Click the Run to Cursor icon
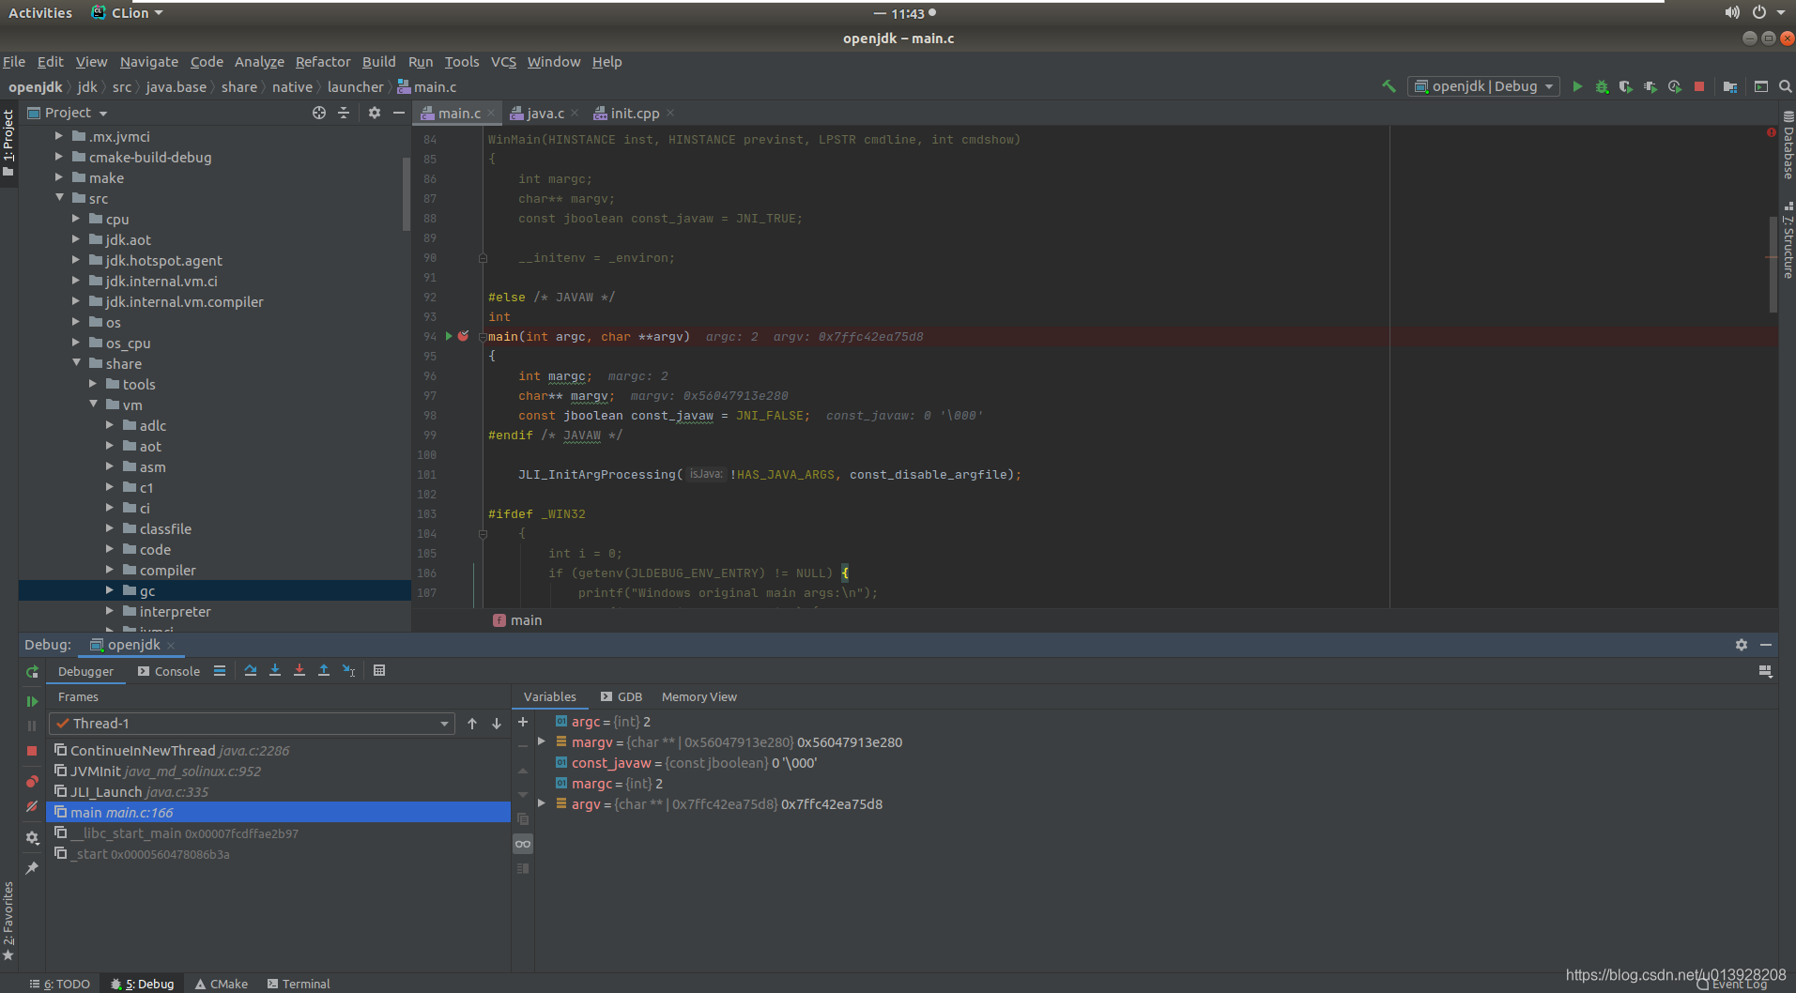The height and width of the screenshot is (993, 1796). coord(348,670)
